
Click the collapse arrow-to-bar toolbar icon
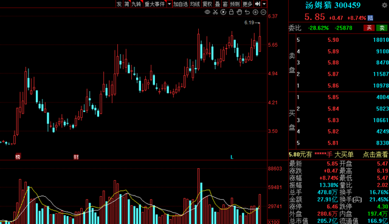(x=258, y=4)
